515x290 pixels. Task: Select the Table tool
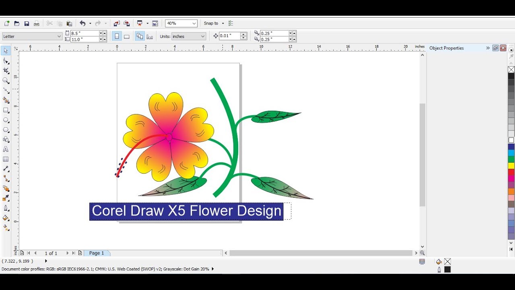point(6,159)
